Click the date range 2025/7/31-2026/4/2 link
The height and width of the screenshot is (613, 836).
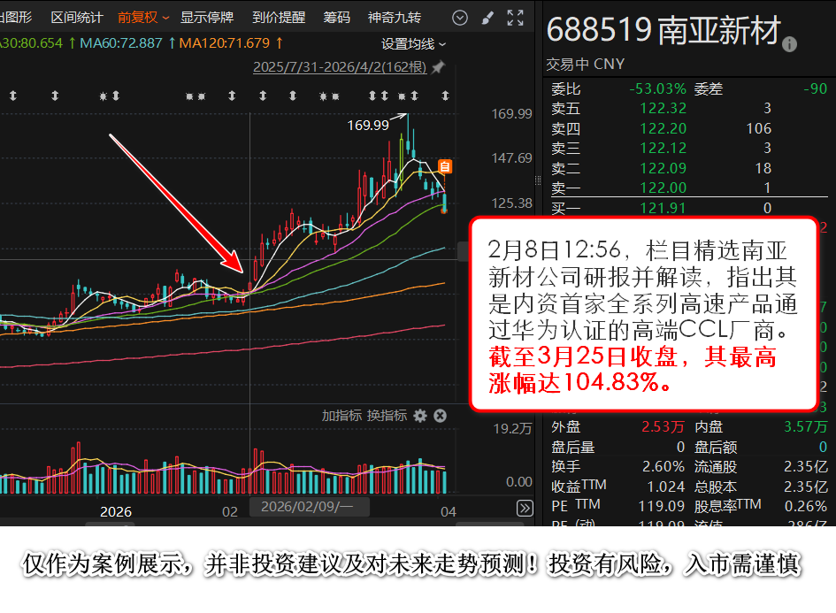click(x=340, y=67)
